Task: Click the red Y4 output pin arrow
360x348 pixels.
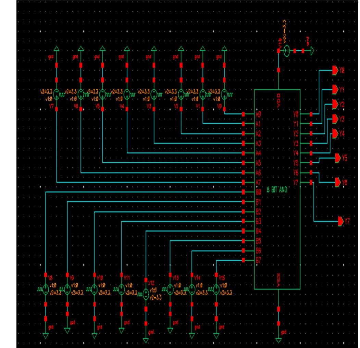Action: pos(335,133)
